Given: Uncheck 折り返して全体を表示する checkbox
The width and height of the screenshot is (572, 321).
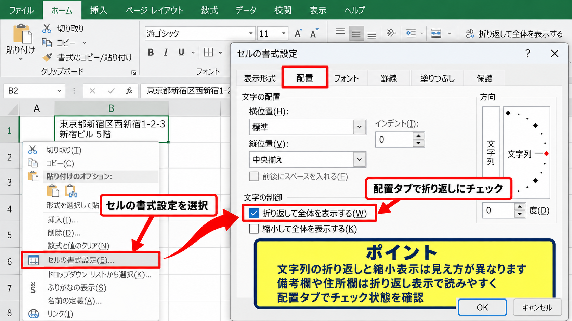Looking at the screenshot, I should coord(254,213).
